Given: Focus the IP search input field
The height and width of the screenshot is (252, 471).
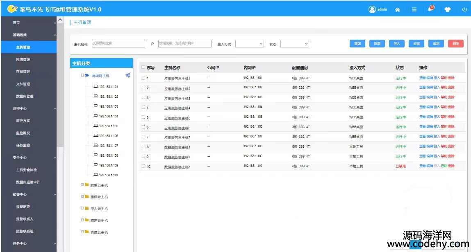Looking at the screenshot, I should point(185,43).
